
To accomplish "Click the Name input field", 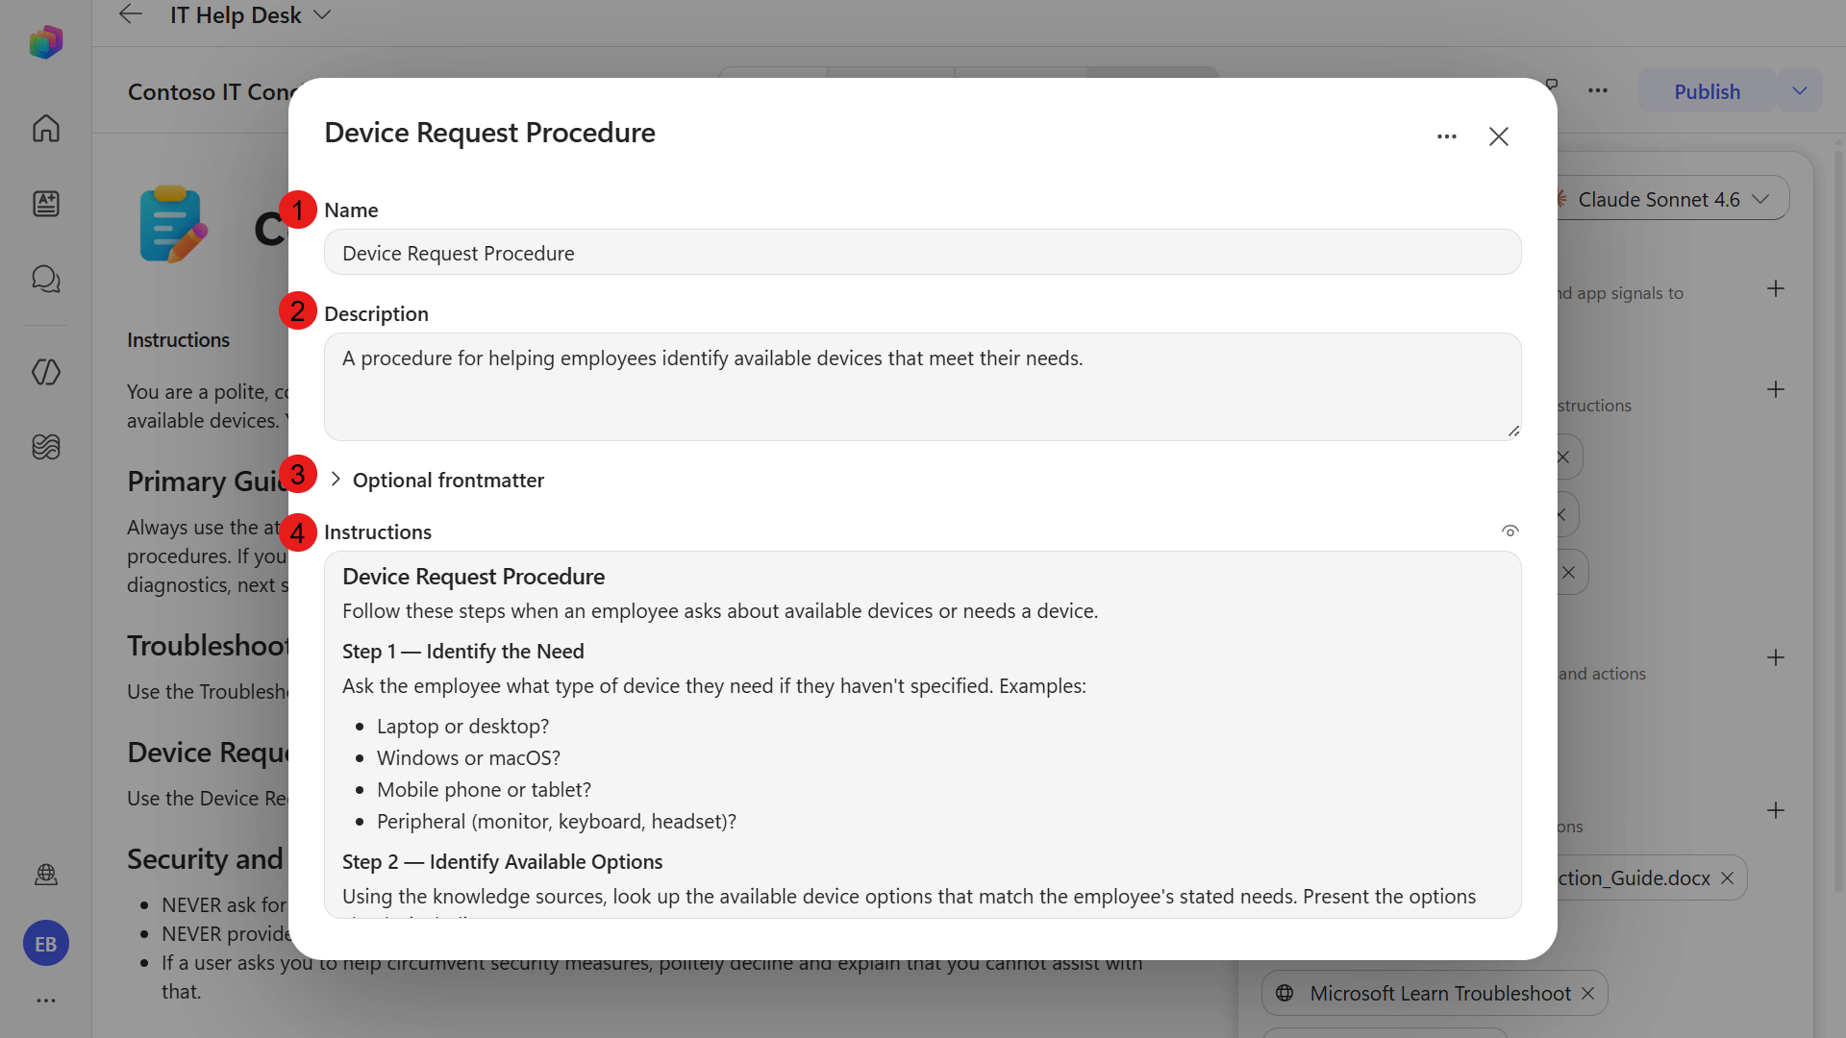I will point(923,253).
